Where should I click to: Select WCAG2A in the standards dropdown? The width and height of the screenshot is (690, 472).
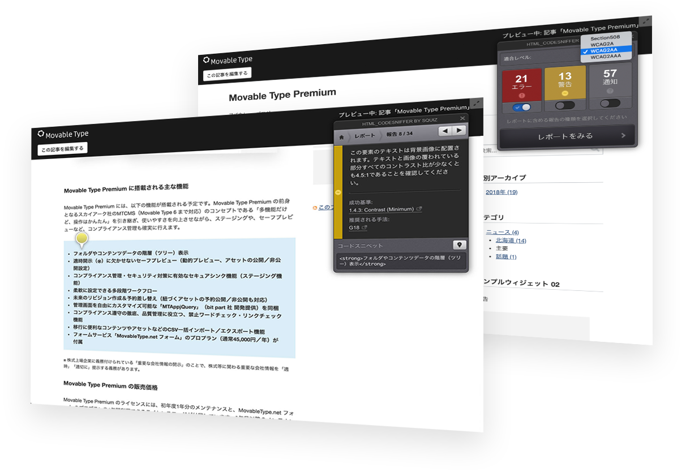(603, 44)
